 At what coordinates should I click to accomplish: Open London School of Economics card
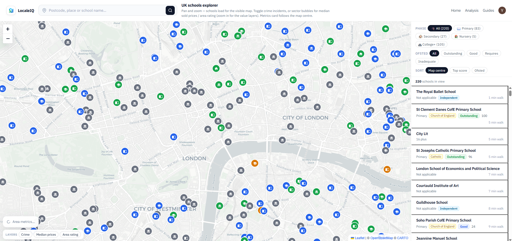[x=460, y=171]
